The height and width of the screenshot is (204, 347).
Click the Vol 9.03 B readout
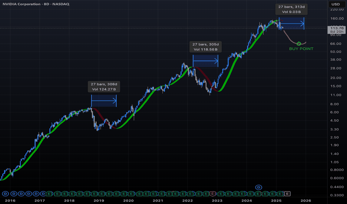pos(292,12)
